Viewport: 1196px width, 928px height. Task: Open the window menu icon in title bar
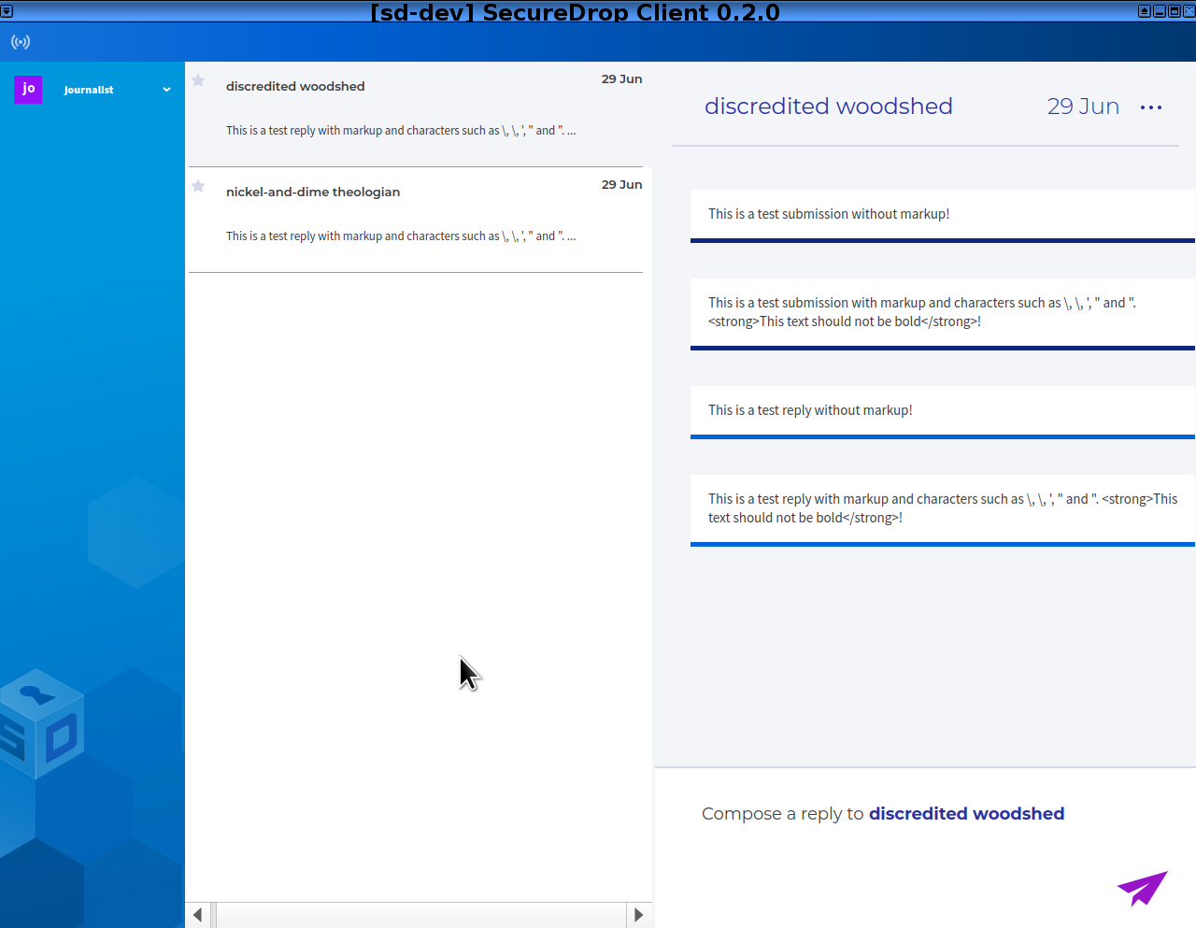tap(7, 11)
